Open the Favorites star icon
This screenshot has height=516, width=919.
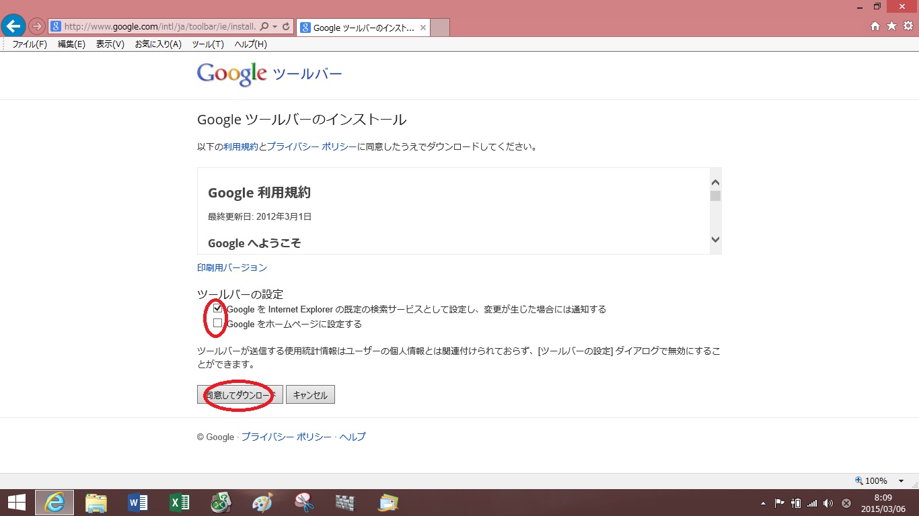(x=891, y=26)
